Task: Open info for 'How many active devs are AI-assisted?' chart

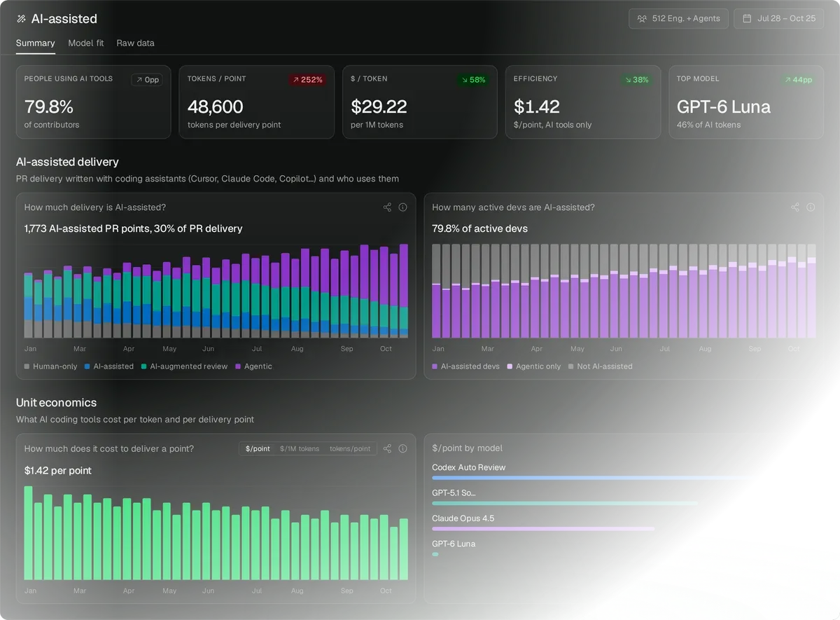Action: click(x=811, y=207)
